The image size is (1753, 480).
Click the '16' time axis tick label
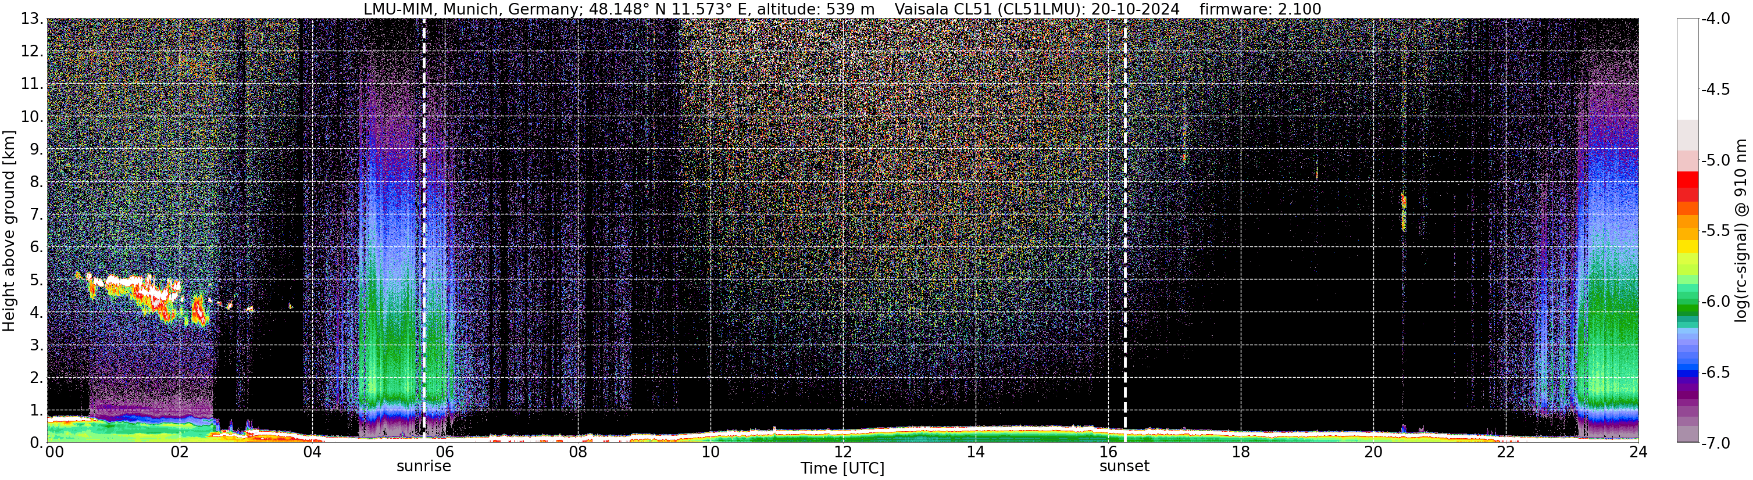pyautogui.click(x=1108, y=452)
